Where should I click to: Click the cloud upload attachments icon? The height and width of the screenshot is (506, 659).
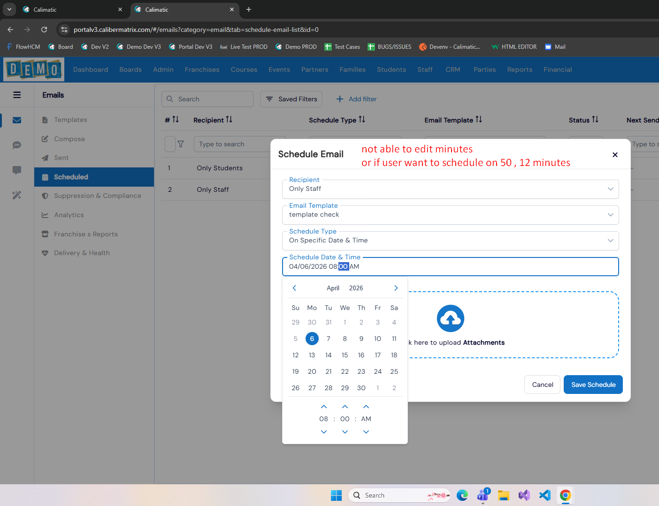point(451,318)
